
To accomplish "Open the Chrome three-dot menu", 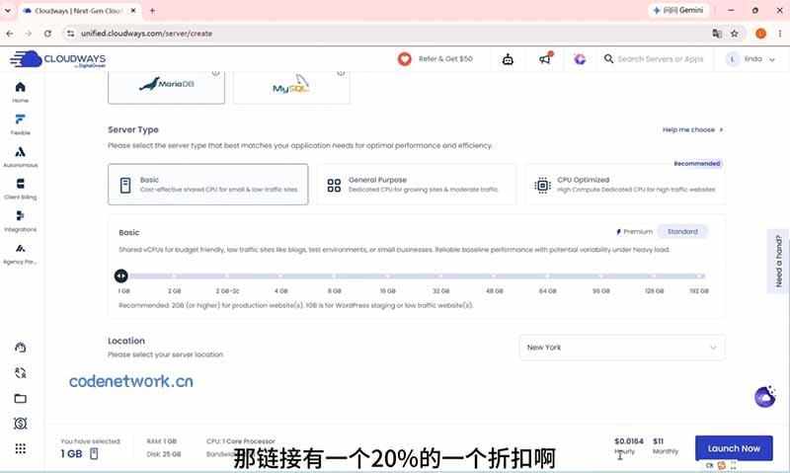I will click(779, 34).
